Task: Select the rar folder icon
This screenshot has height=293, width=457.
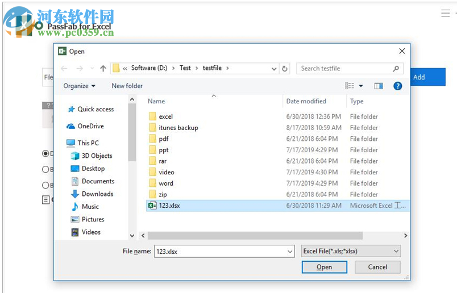Action: point(152,161)
